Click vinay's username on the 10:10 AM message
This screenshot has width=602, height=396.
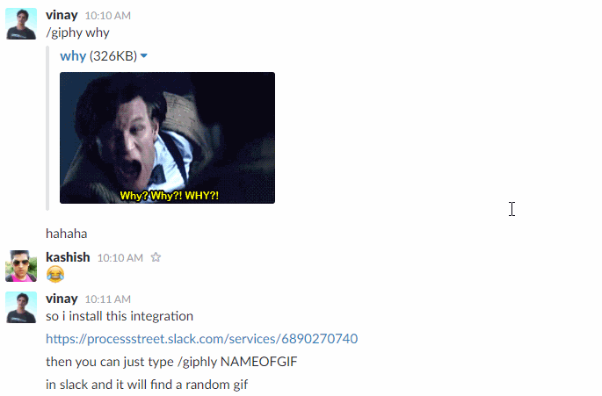62,15
